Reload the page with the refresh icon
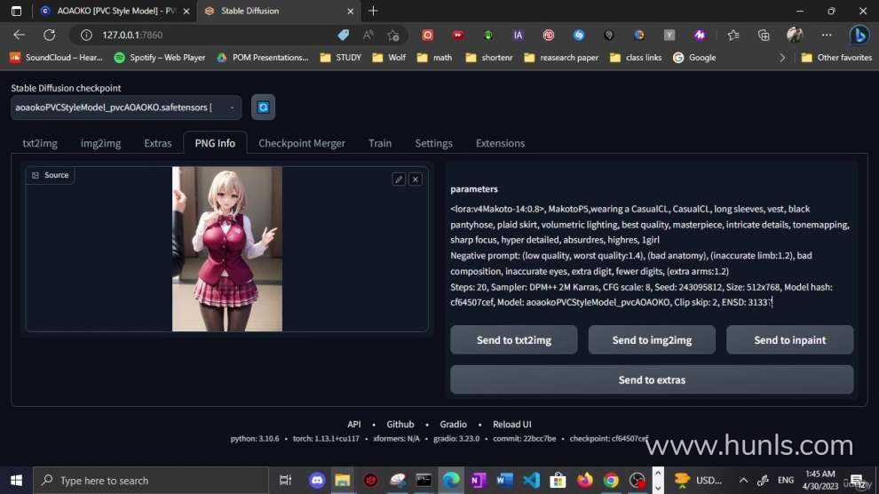The width and height of the screenshot is (879, 494). [50, 35]
